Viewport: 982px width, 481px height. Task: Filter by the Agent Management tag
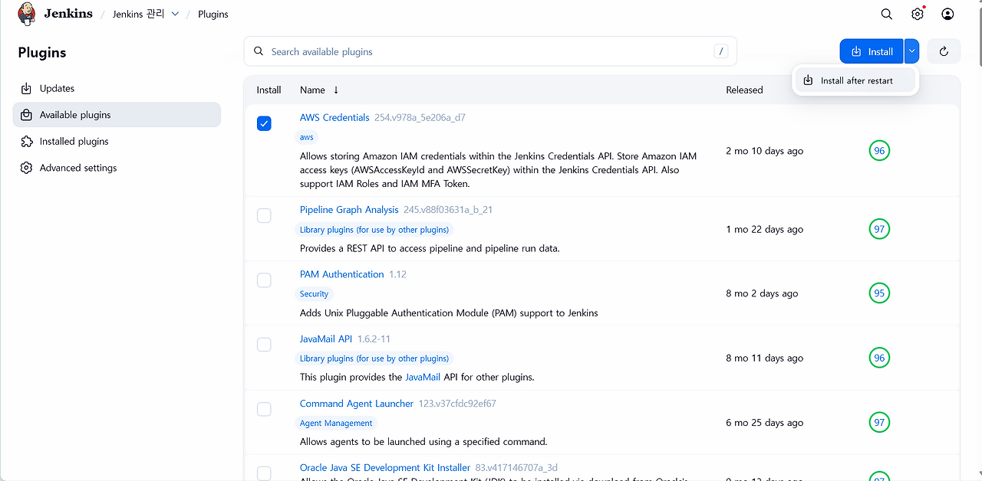(x=336, y=423)
